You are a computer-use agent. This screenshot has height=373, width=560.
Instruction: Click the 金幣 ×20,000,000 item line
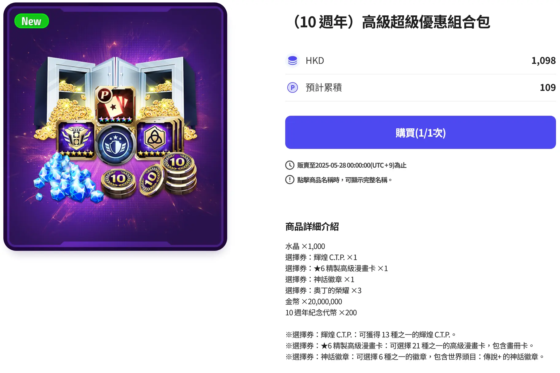coord(313,301)
